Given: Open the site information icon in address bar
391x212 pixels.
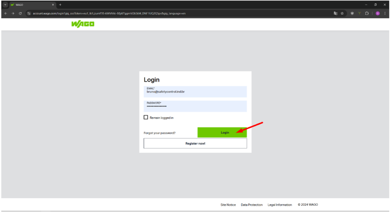Looking at the screenshot, I should click(x=29, y=13).
